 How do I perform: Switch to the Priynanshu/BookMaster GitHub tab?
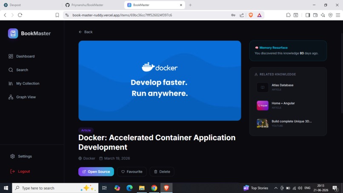93,5
